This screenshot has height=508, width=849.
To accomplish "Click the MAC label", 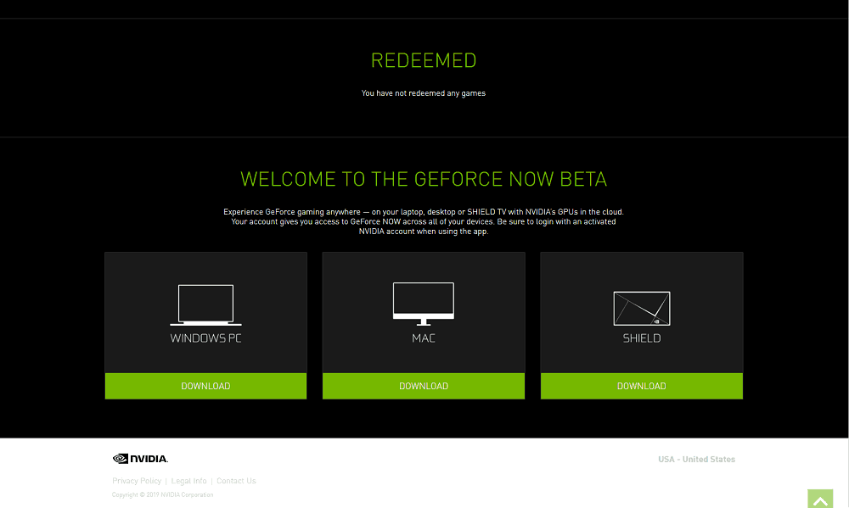I will tap(424, 338).
